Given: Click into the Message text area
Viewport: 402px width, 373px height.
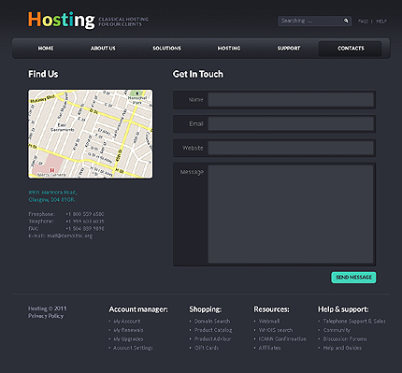Looking at the screenshot, I should [x=291, y=214].
